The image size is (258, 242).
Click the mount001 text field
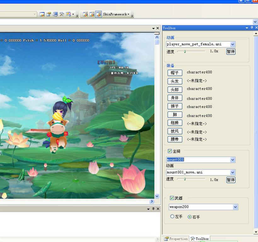198,160
